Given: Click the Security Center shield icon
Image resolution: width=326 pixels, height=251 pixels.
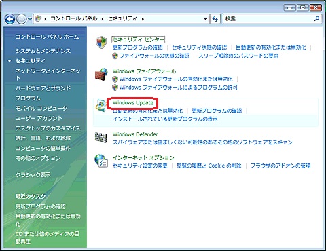Looking at the screenshot, I should tap(101, 42).
